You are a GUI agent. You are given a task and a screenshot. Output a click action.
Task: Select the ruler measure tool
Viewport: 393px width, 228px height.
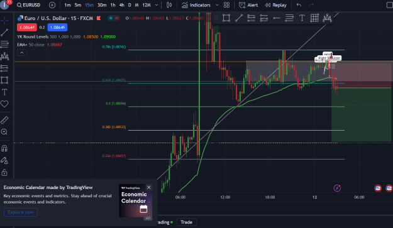(4, 120)
